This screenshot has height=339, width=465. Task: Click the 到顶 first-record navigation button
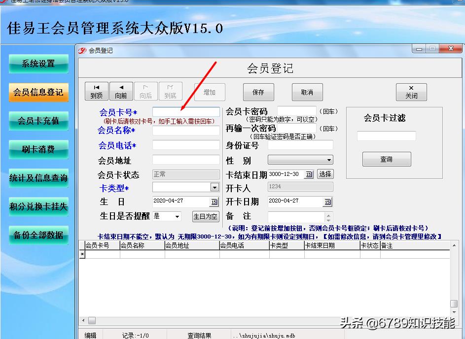click(x=97, y=91)
